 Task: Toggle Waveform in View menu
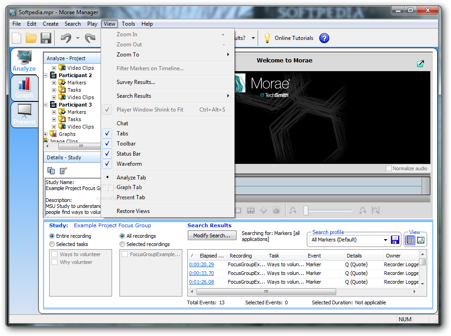168,164
